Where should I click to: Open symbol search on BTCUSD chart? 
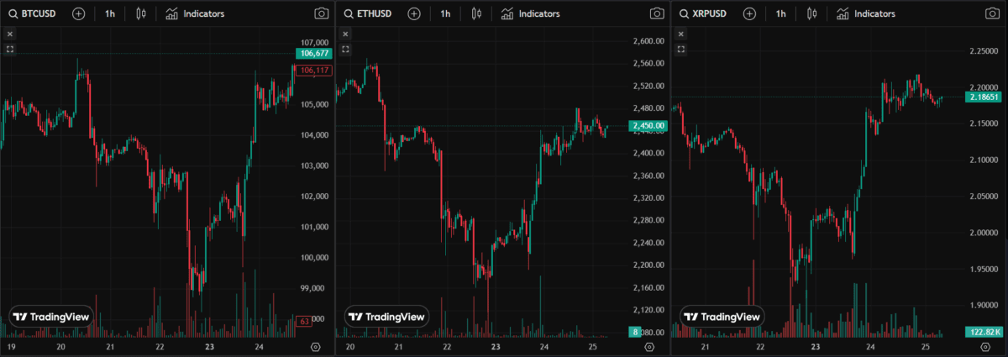click(33, 13)
